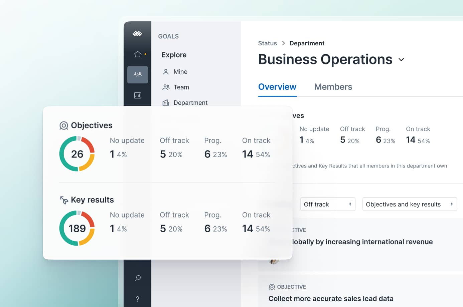Click the app logo in the sidebar
Image resolution: width=463 pixels, height=307 pixels.
click(x=138, y=33)
